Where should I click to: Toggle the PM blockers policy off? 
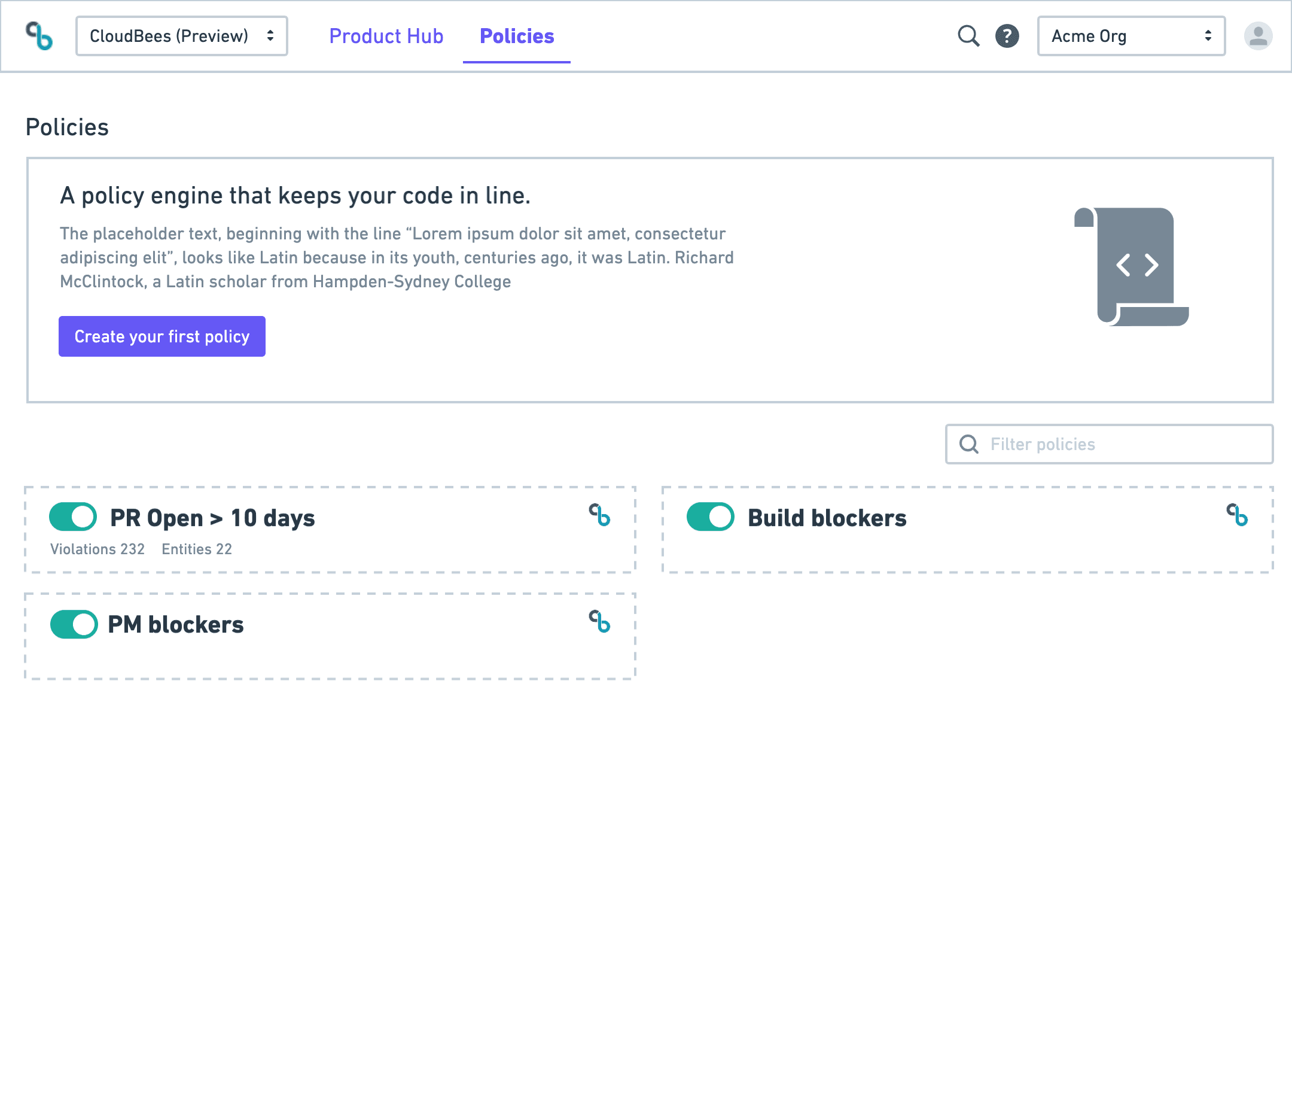coord(72,623)
